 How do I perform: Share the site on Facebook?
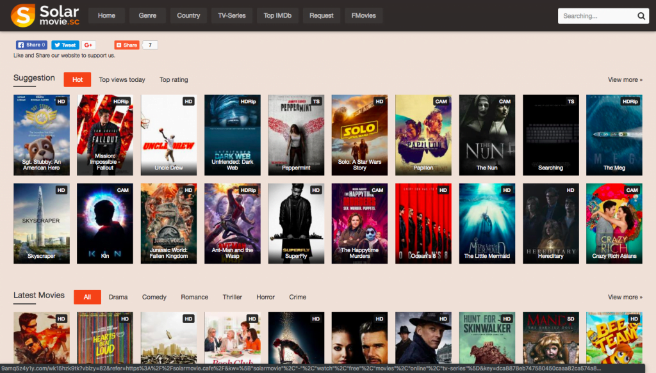[31, 45]
